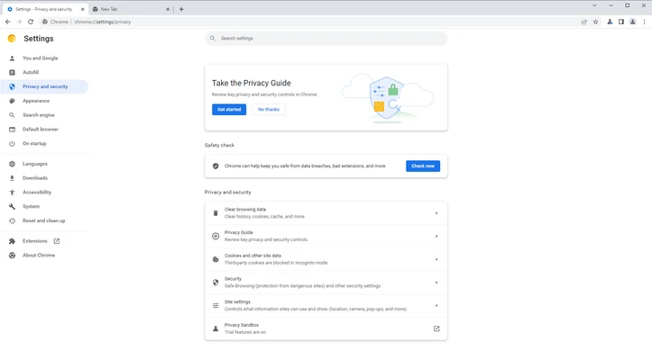Click the Privacy Guide illustration
Viewport: 652px width, 360px height.
click(x=388, y=98)
